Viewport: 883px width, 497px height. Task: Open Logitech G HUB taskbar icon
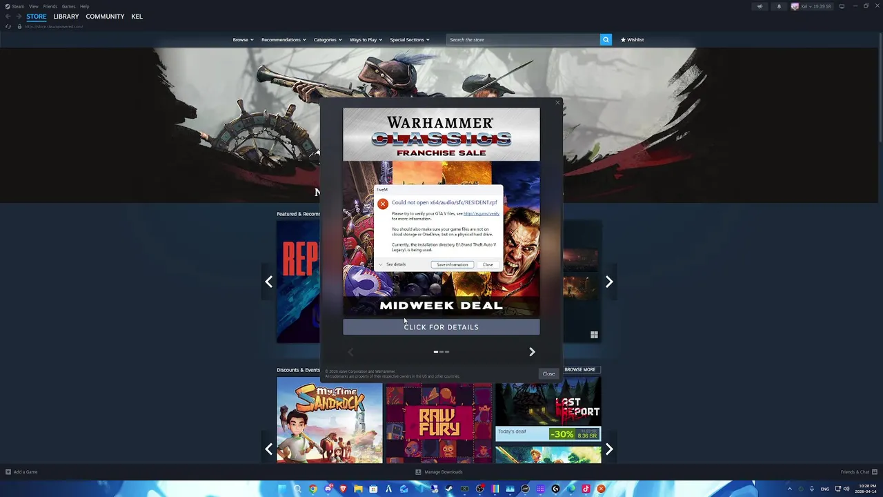(x=555, y=489)
